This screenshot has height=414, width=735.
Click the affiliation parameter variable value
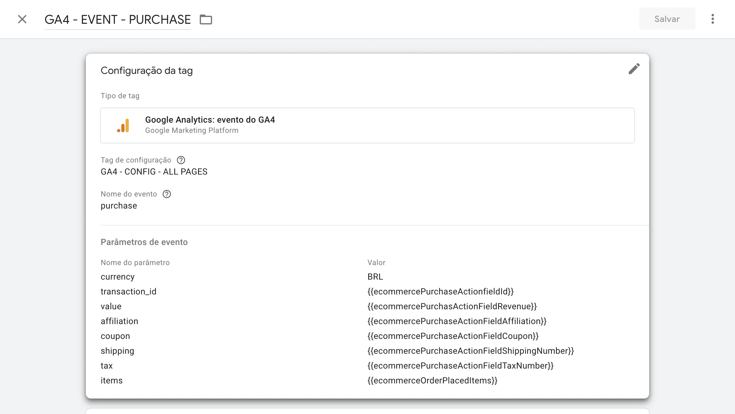tap(457, 321)
